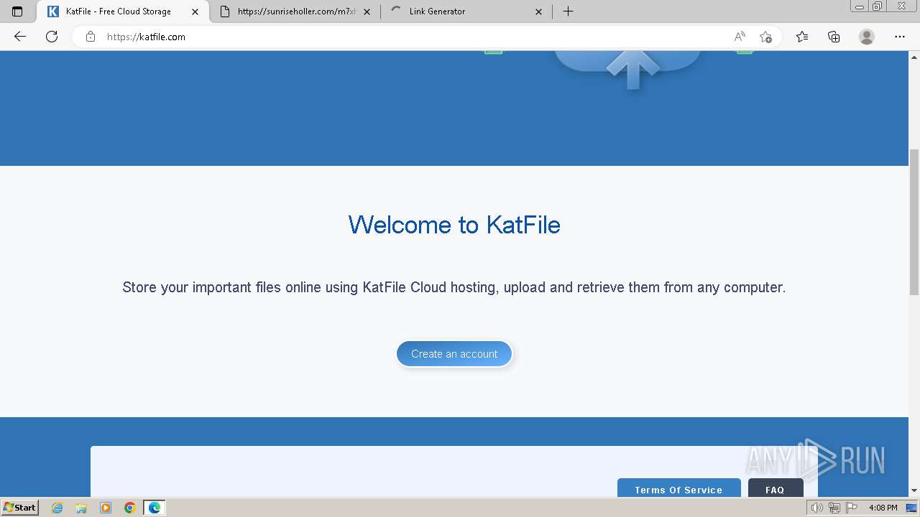Image resolution: width=920 pixels, height=517 pixels.
Task: Go back to the previous page
Action: tap(20, 37)
